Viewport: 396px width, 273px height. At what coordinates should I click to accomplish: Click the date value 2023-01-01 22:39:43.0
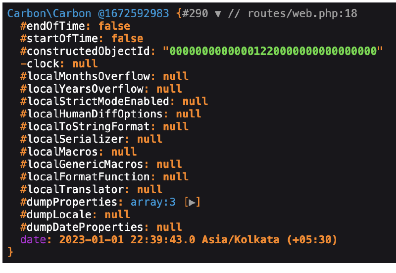127,240
